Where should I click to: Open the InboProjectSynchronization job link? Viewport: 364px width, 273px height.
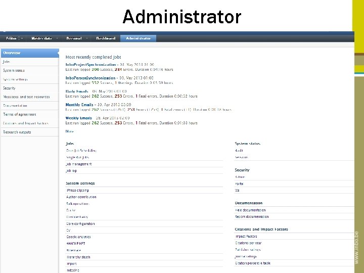(91, 65)
